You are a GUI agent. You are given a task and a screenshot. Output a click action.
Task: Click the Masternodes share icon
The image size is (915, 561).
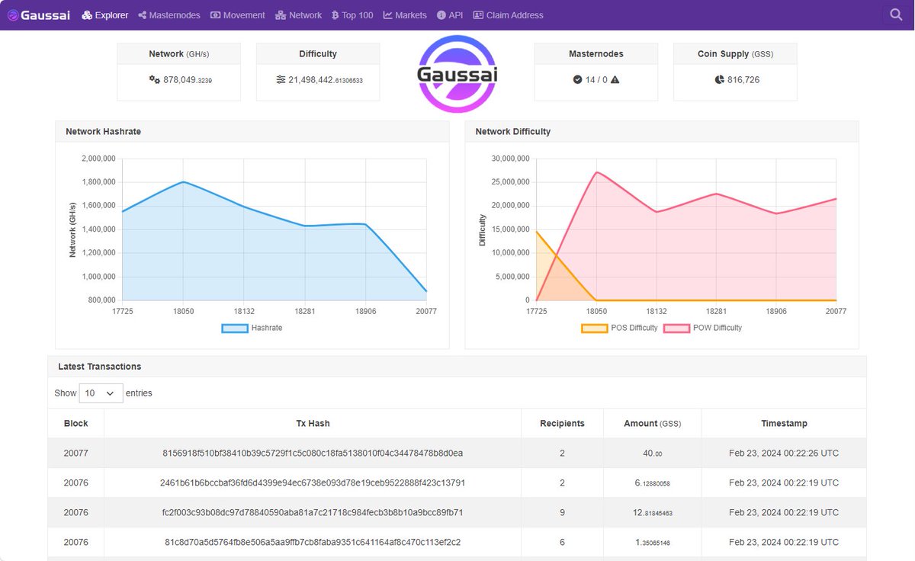pos(142,15)
